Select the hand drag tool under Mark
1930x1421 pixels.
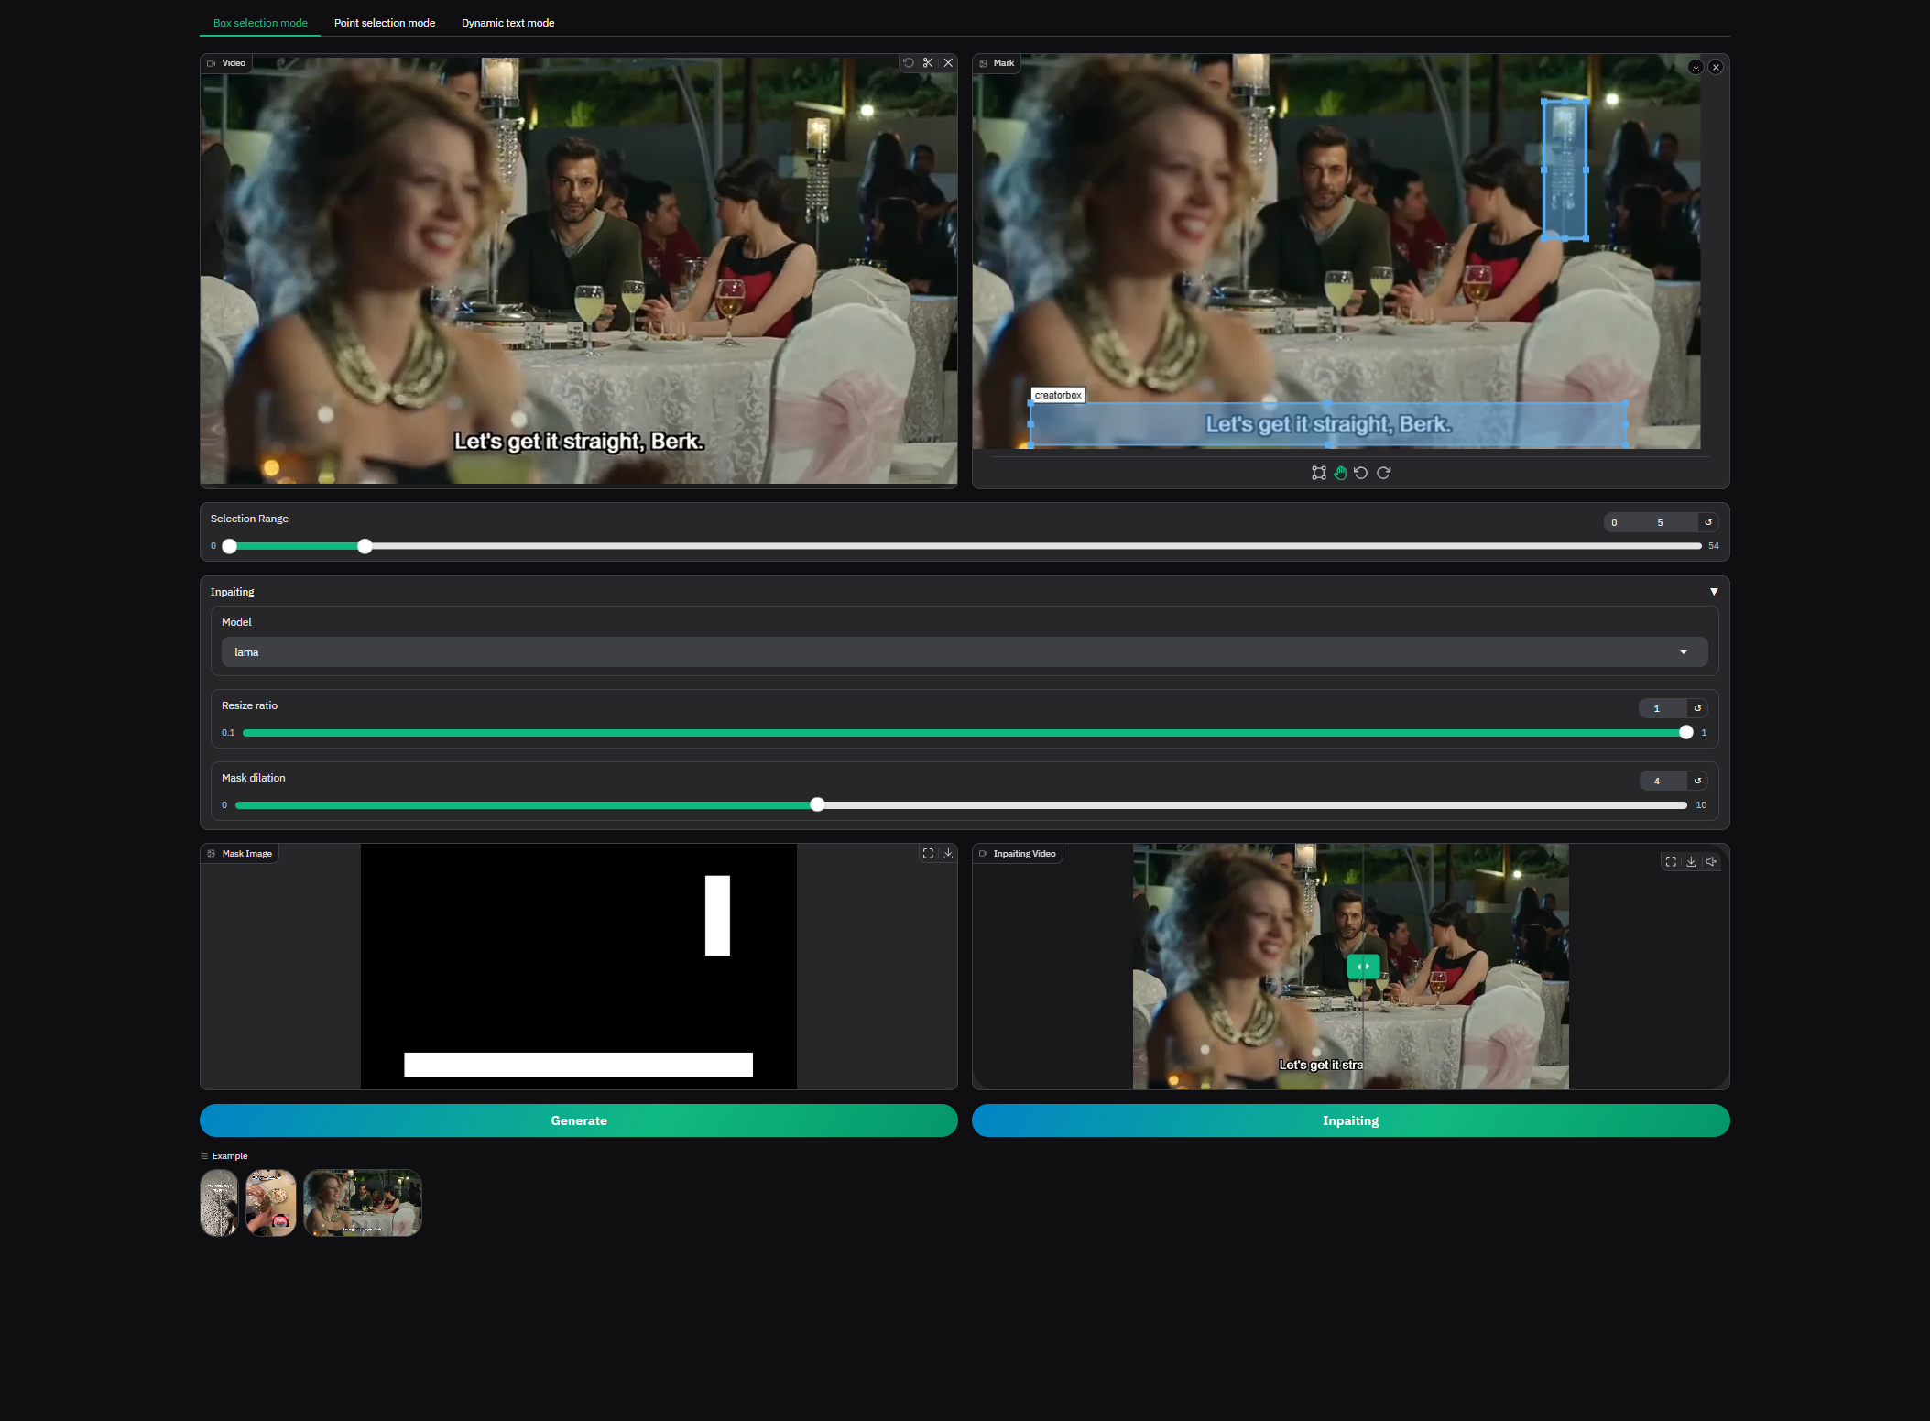point(1340,473)
